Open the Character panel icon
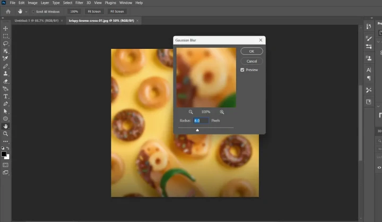382x222 pixels. pyautogui.click(x=369, y=70)
